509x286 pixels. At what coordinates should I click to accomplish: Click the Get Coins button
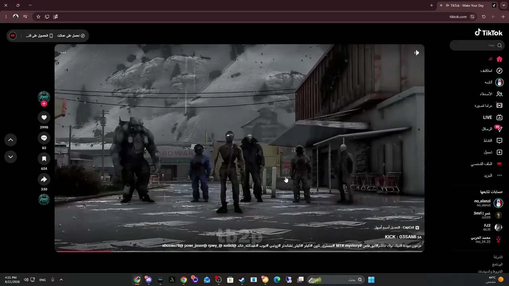71,36
